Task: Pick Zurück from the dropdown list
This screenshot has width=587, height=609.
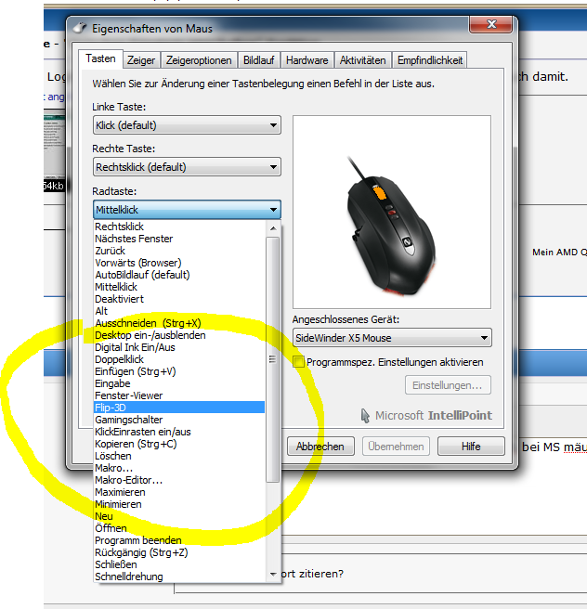Action: [x=179, y=251]
